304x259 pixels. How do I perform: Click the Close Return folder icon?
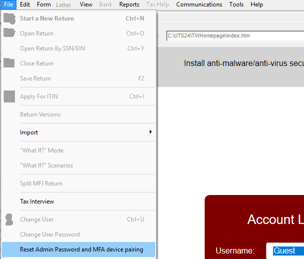[9, 63]
